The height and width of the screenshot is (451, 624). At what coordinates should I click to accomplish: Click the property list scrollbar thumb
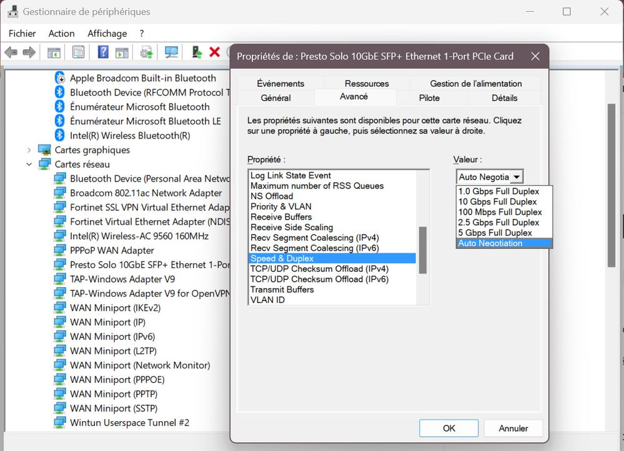(422, 250)
